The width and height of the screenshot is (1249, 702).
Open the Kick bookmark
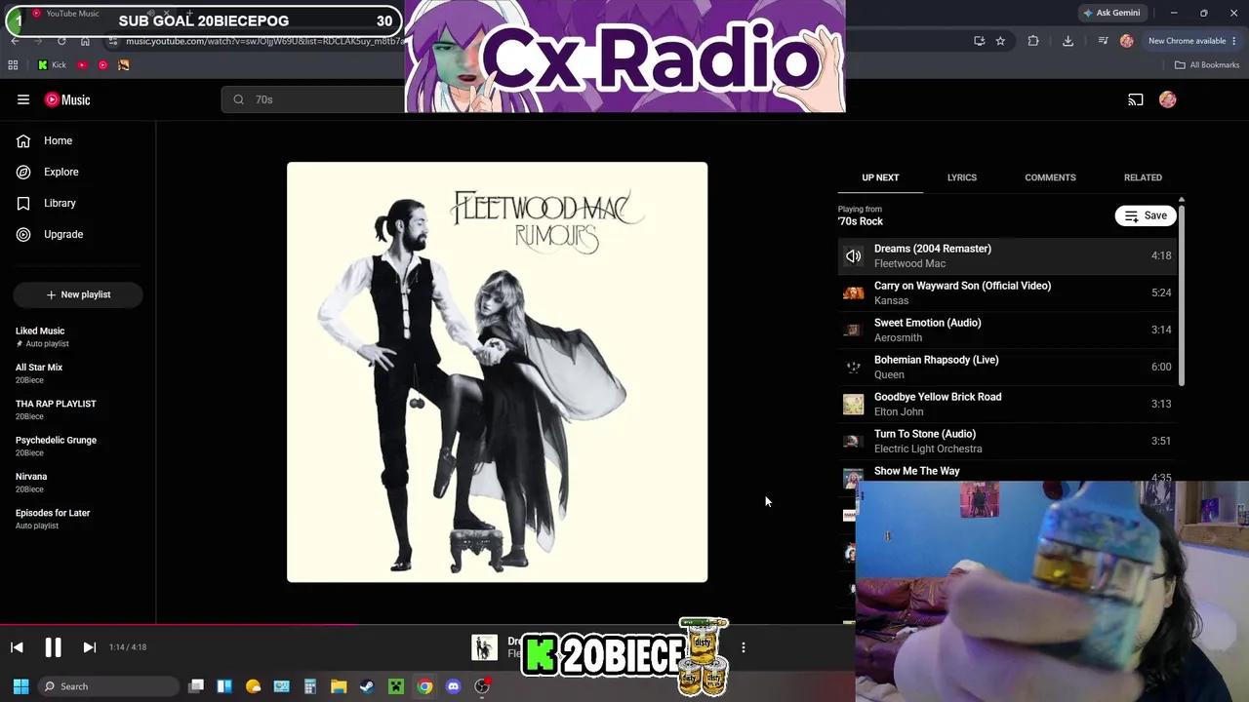pos(52,65)
